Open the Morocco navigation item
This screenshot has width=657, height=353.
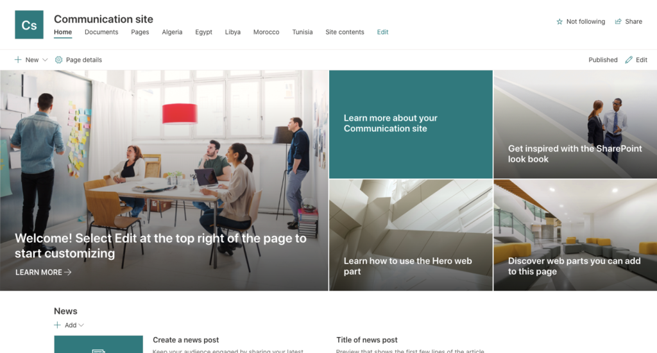point(266,32)
